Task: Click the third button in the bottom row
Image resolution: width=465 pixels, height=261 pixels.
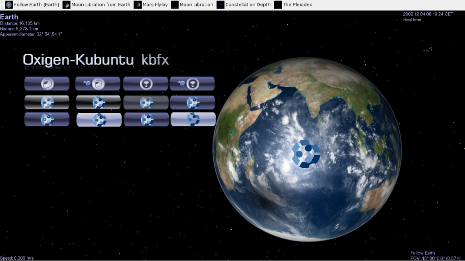Action: pyautogui.click(x=147, y=120)
